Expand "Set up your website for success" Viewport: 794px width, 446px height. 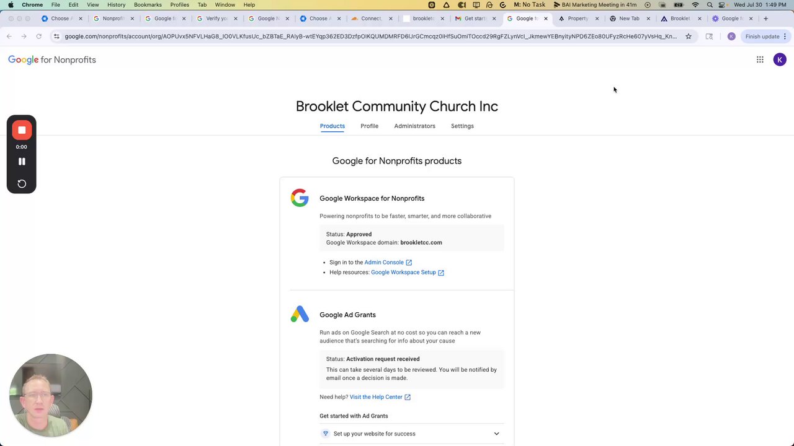click(496, 434)
